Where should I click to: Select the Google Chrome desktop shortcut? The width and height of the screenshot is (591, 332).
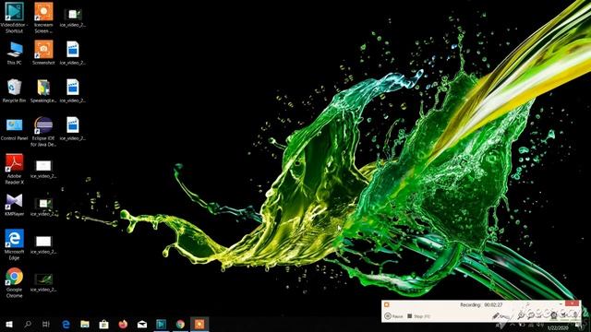click(15, 283)
